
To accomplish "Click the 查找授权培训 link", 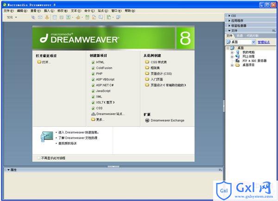I will point(67,143).
